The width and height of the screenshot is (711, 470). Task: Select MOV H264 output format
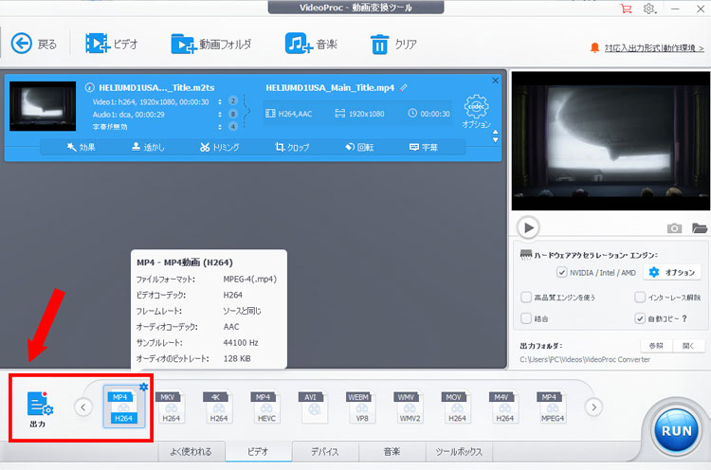point(457,407)
